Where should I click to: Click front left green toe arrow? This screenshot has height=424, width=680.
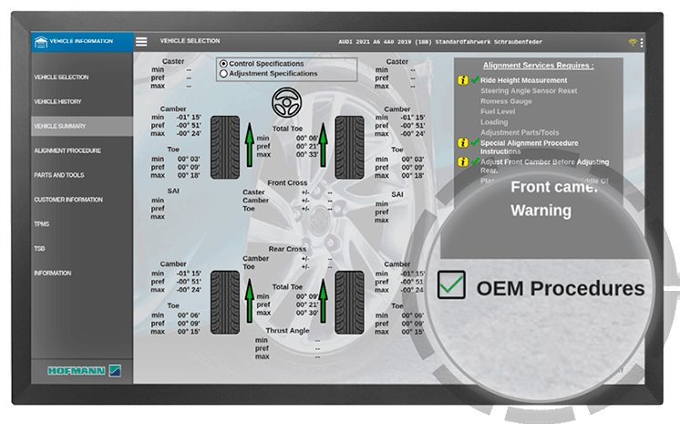(x=250, y=145)
